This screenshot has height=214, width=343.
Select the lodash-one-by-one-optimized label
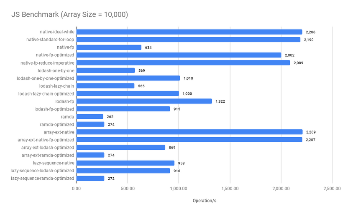pyautogui.click(x=46, y=78)
